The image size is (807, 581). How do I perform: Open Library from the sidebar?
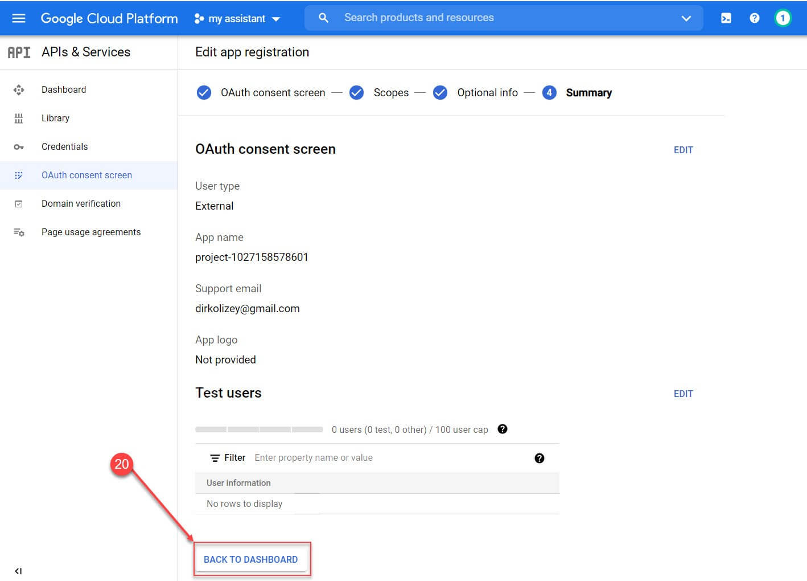55,118
